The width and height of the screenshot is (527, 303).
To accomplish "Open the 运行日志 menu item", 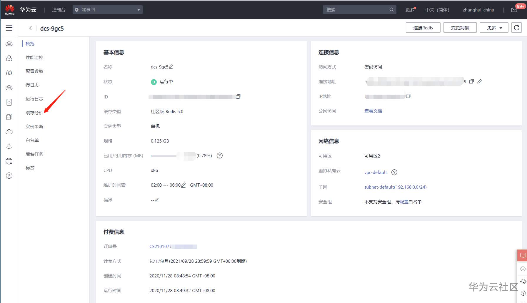I will (x=34, y=99).
